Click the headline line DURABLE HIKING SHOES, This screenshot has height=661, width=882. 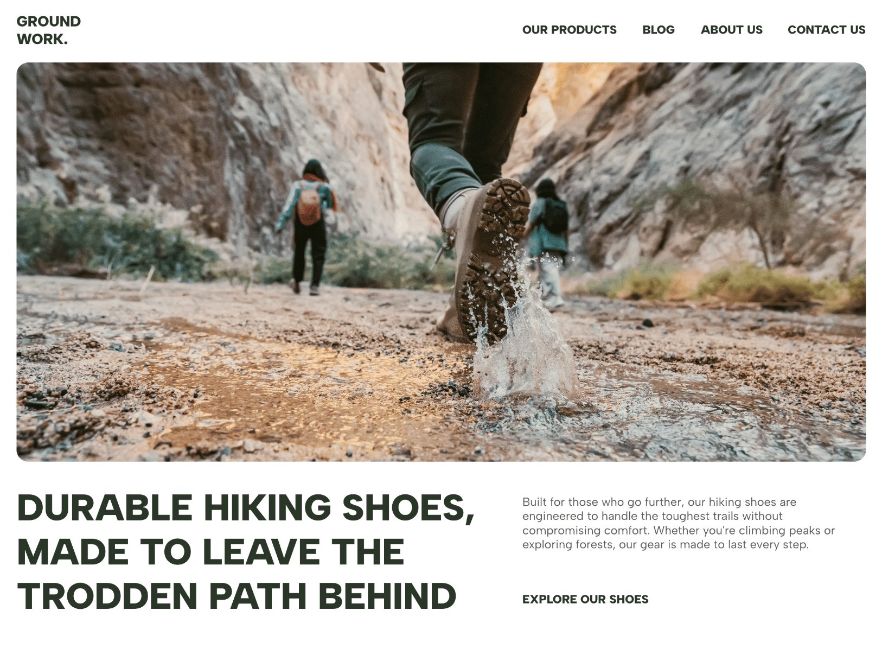tap(246, 507)
